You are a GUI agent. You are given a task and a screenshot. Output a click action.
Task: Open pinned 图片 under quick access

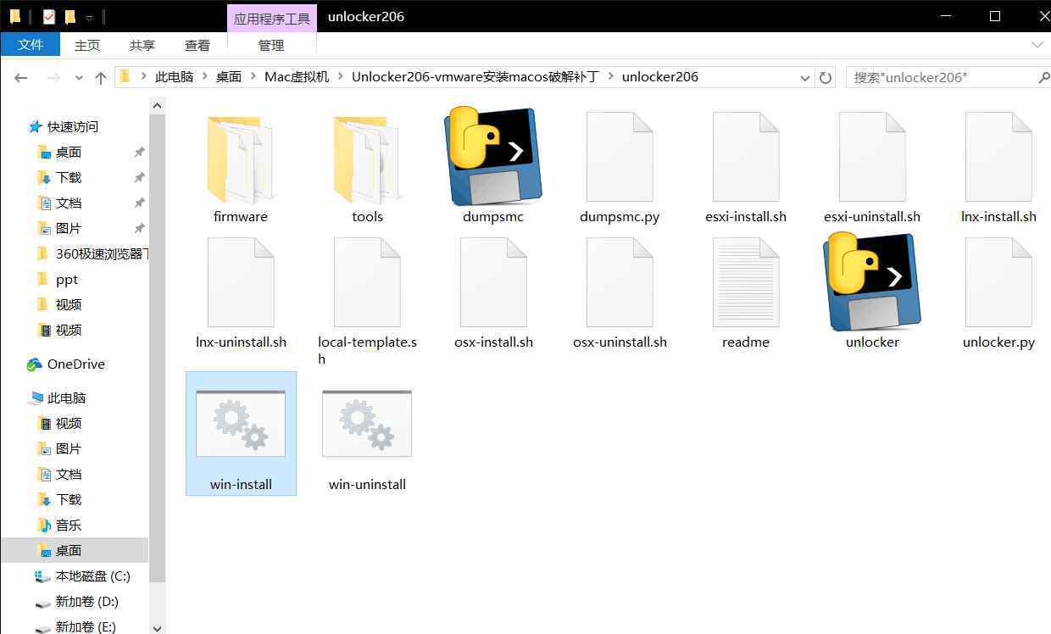69,229
